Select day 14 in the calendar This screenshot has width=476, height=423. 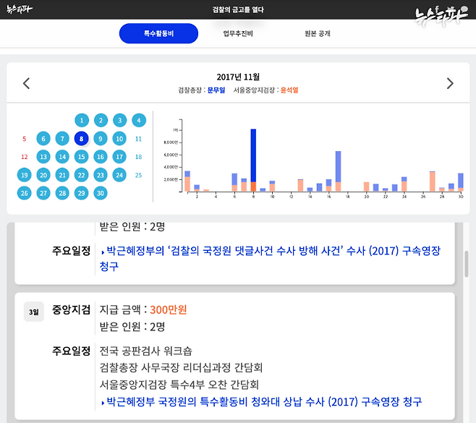[62, 157]
